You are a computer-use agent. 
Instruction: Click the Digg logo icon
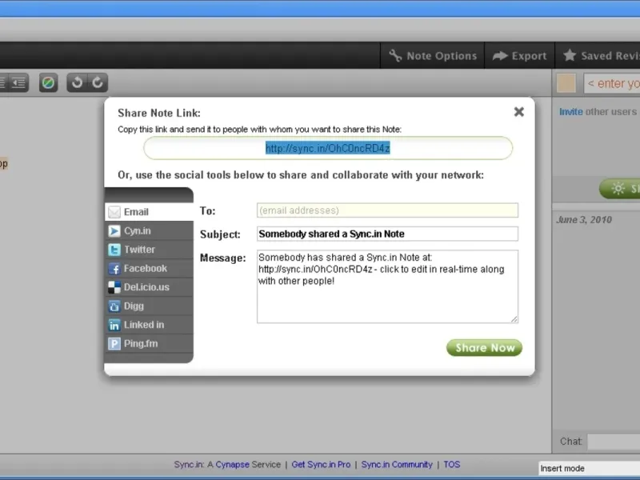pos(114,306)
